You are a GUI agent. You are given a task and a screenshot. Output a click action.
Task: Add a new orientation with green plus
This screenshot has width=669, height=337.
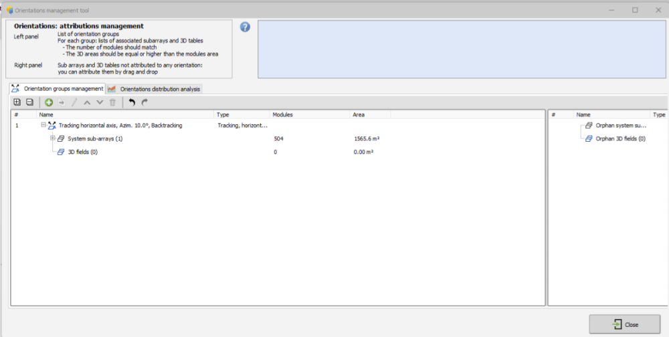pyautogui.click(x=49, y=102)
